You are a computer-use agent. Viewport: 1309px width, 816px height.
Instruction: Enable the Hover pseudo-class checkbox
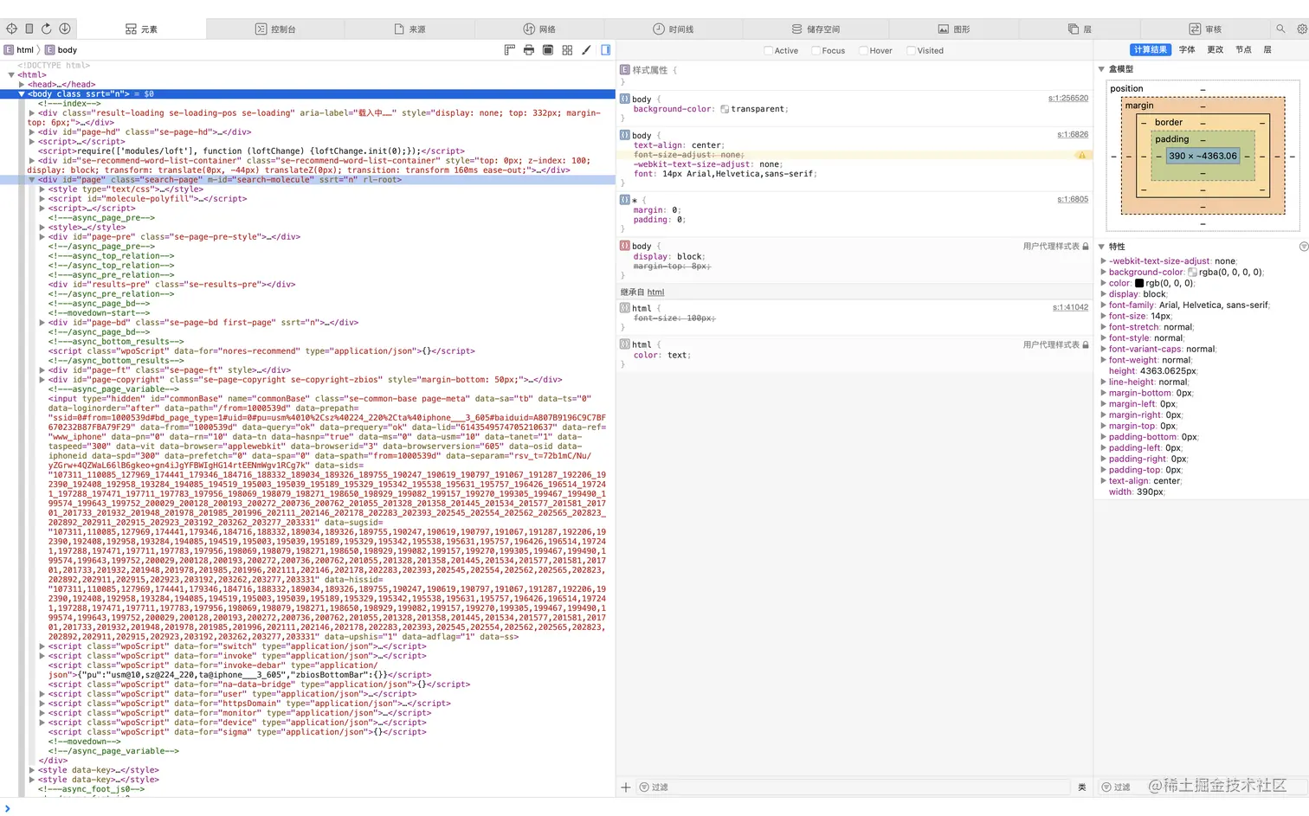click(x=863, y=50)
